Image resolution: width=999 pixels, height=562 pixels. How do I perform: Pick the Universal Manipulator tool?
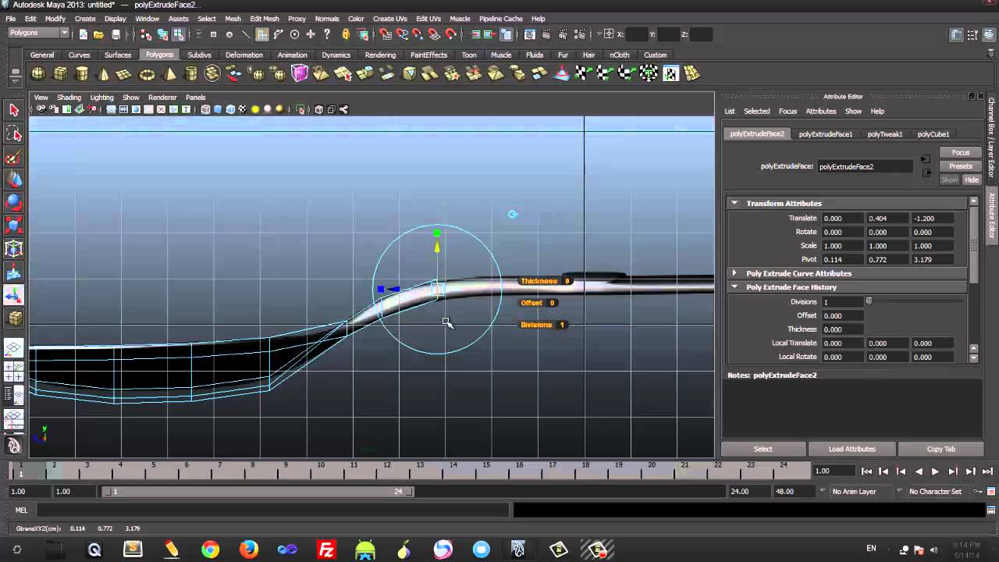coord(13,249)
